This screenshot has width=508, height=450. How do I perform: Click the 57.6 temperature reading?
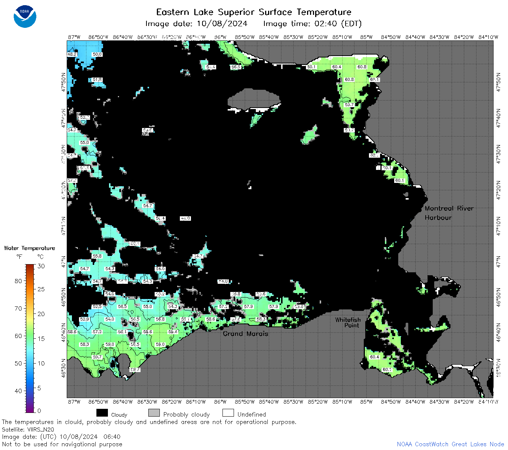click(236, 319)
